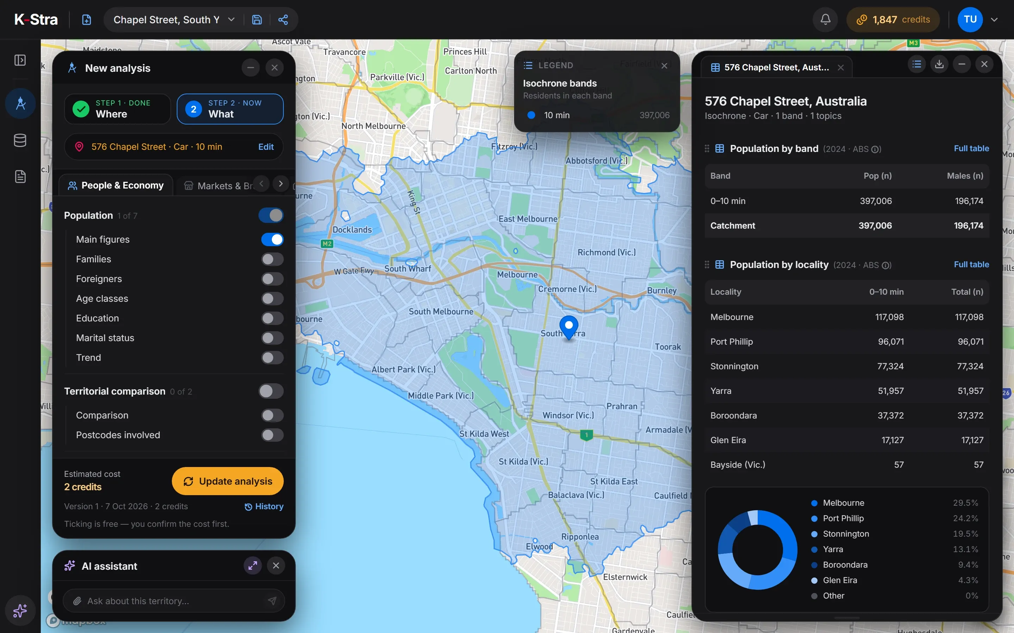The image size is (1014, 633).
Task: Send the AI assistant message
Action: click(x=273, y=601)
